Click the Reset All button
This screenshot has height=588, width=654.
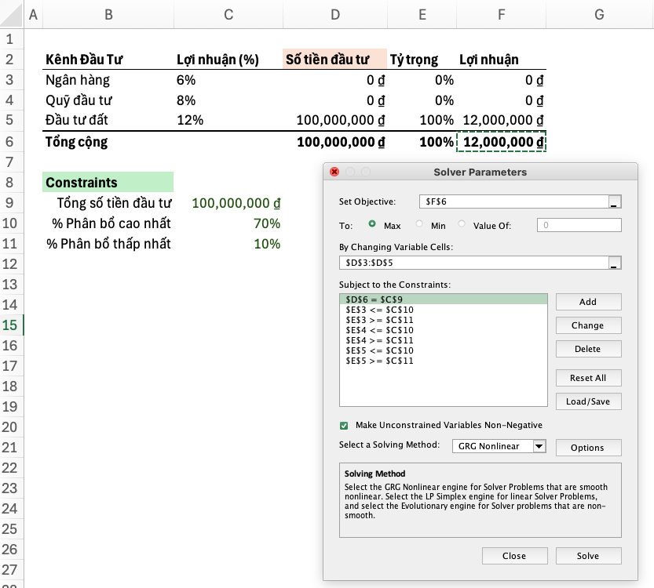click(588, 378)
